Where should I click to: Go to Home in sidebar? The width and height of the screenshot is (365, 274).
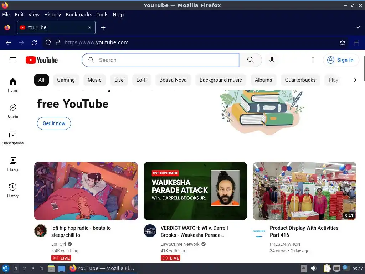coord(13,85)
